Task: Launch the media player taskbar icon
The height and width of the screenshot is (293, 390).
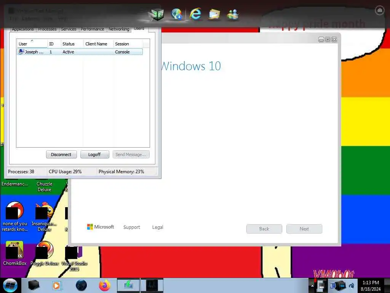Action: tap(56, 285)
